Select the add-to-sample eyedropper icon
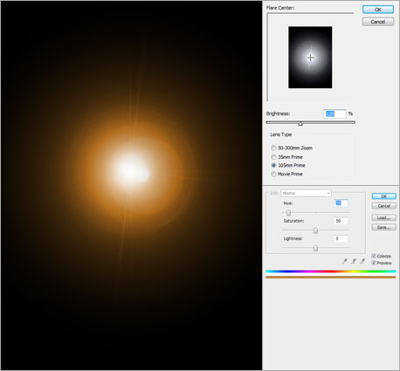 pyautogui.click(x=354, y=261)
